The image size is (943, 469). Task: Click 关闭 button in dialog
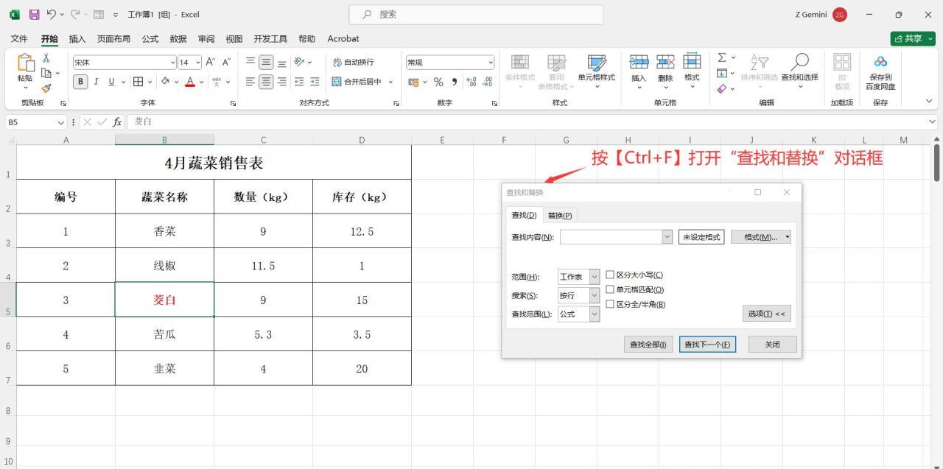tap(772, 344)
